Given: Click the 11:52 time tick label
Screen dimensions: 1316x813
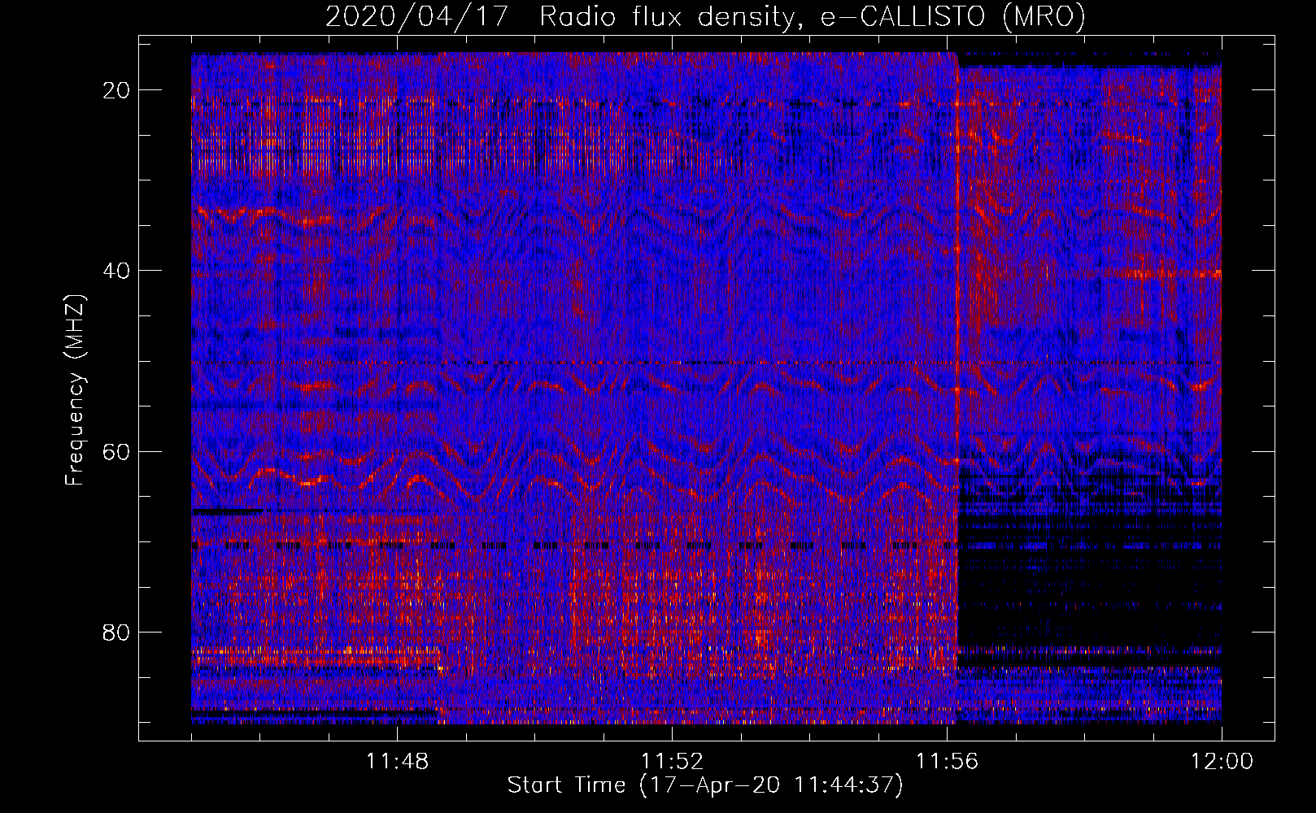Looking at the screenshot, I should click(x=672, y=762).
